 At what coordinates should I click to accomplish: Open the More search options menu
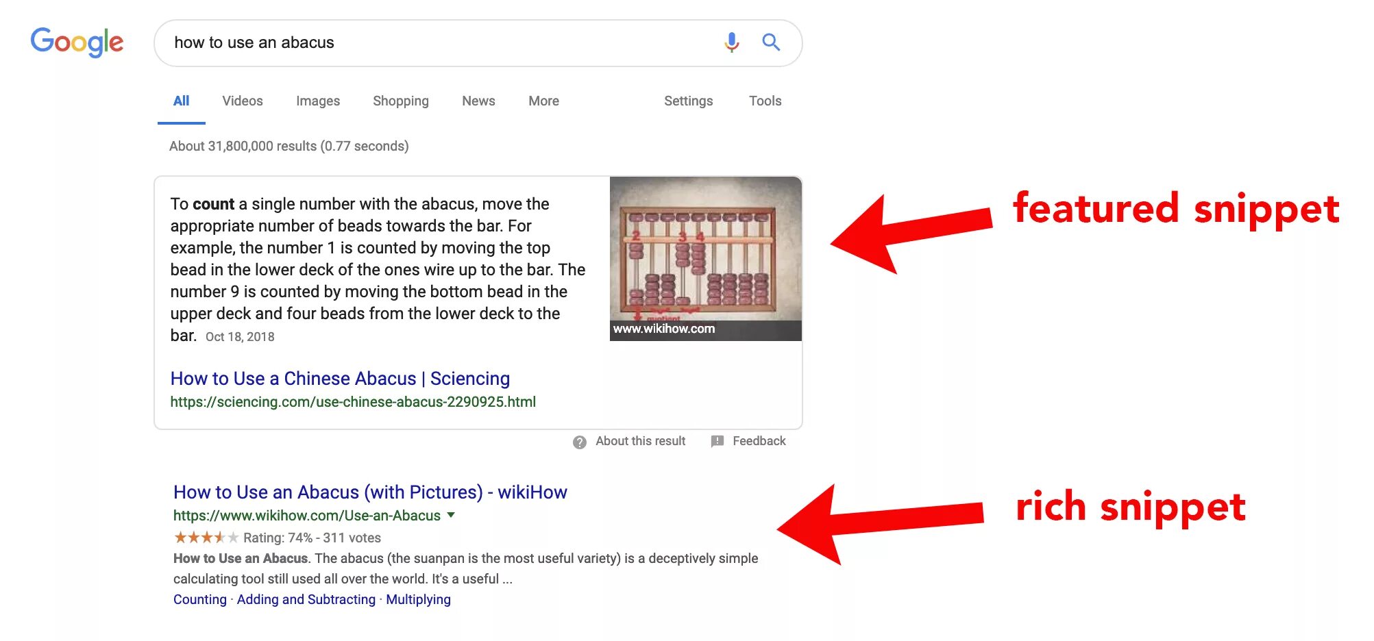(x=543, y=101)
